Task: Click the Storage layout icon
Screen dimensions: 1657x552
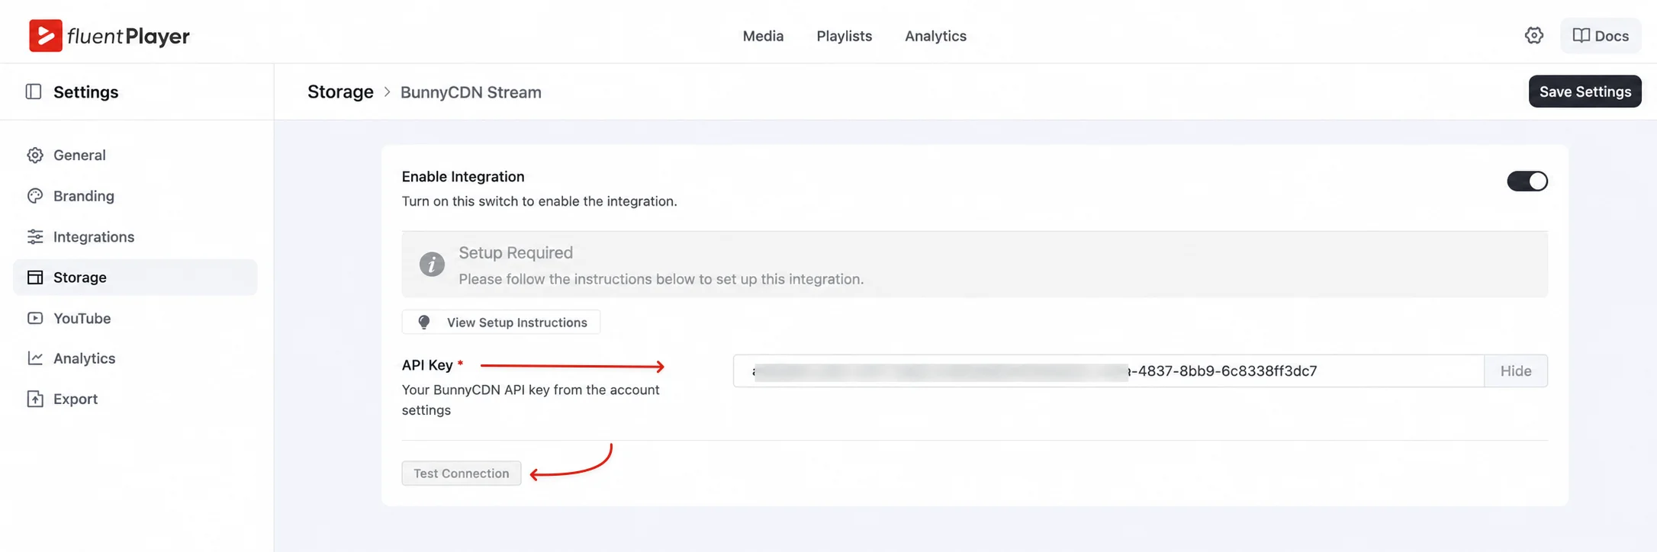Action: click(x=35, y=278)
